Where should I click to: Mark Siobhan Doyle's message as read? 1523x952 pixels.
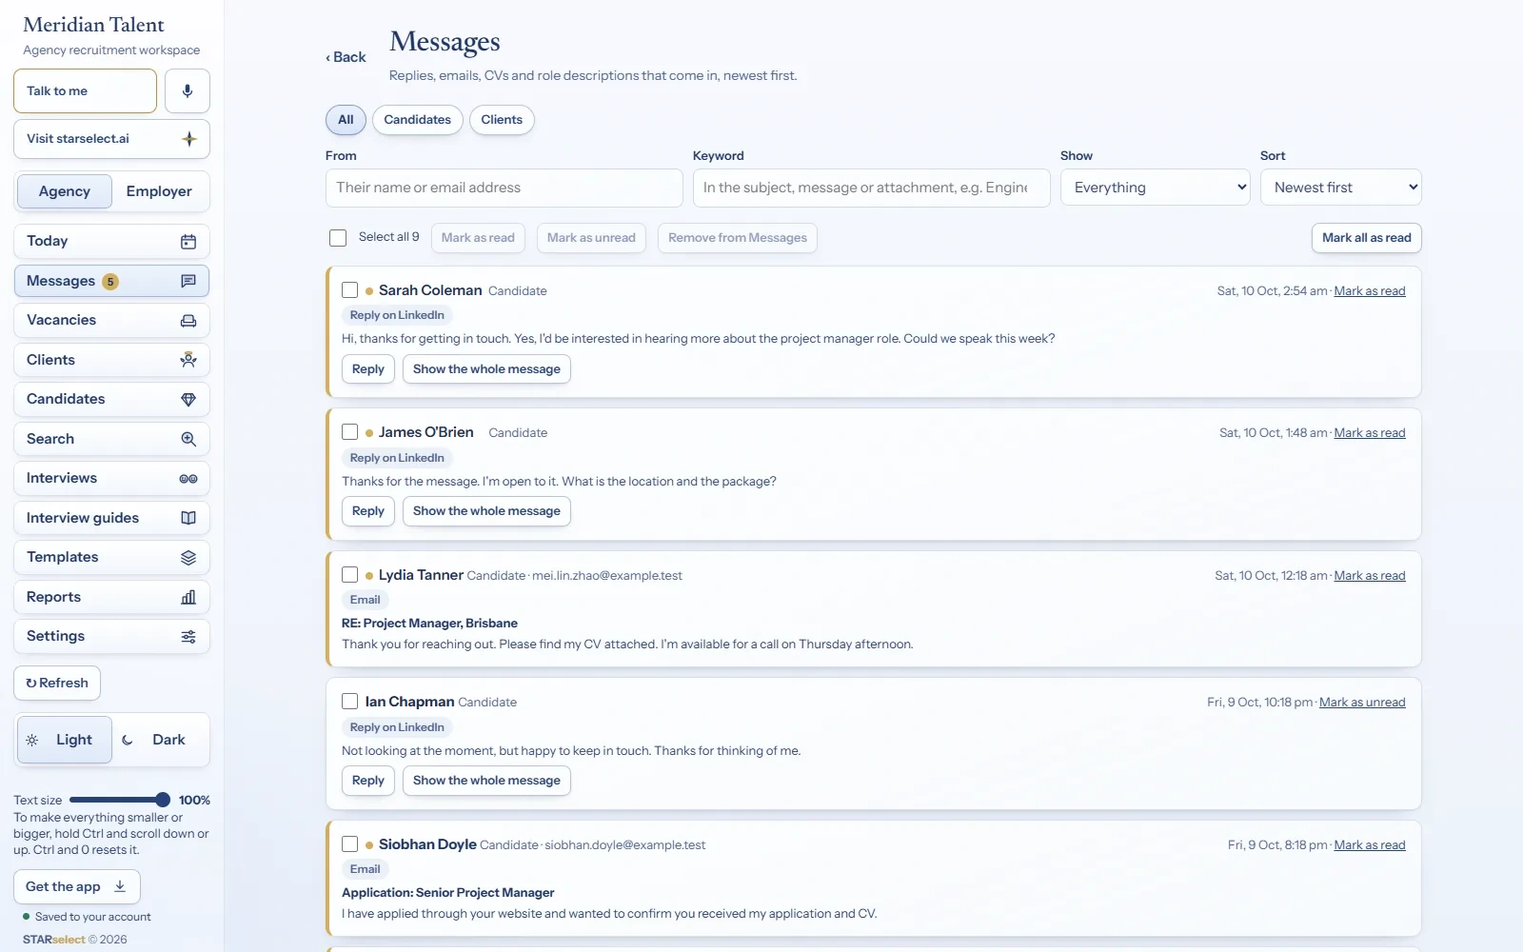click(x=1370, y=845)
